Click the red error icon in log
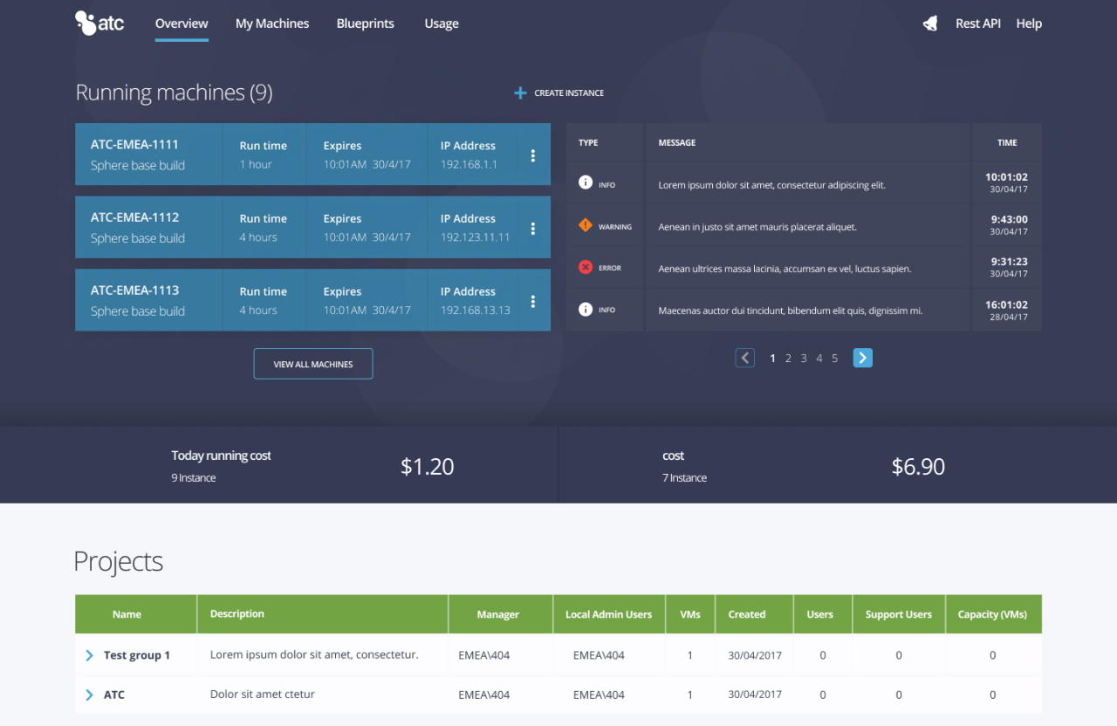 coord(586,268)
